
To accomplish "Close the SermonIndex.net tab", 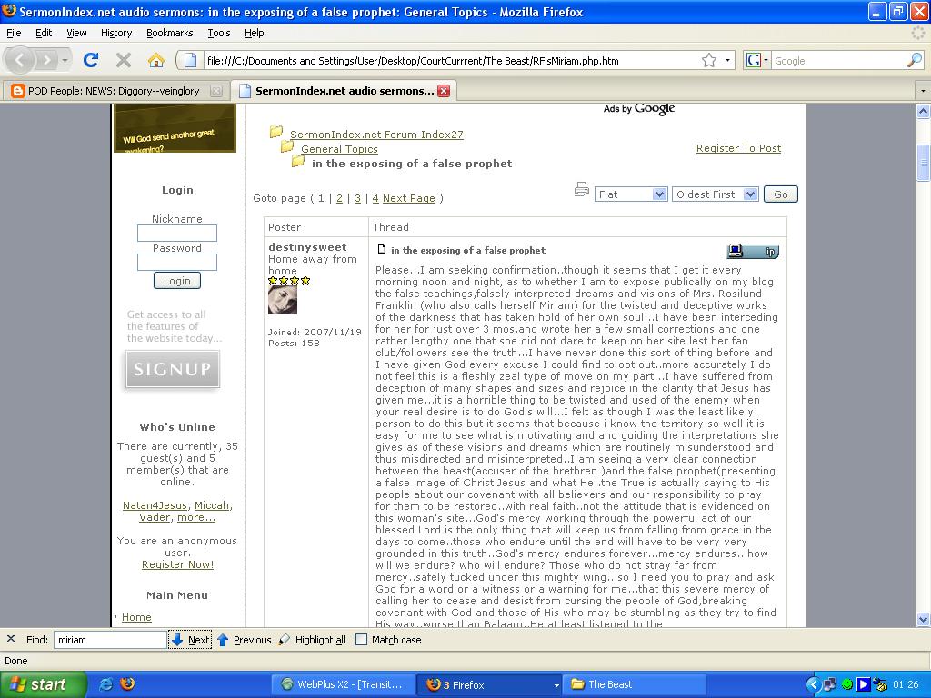I will 444,91.
